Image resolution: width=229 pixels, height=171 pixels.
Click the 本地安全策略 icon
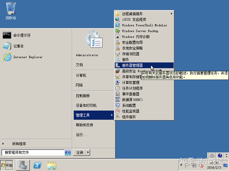[118, 48]
